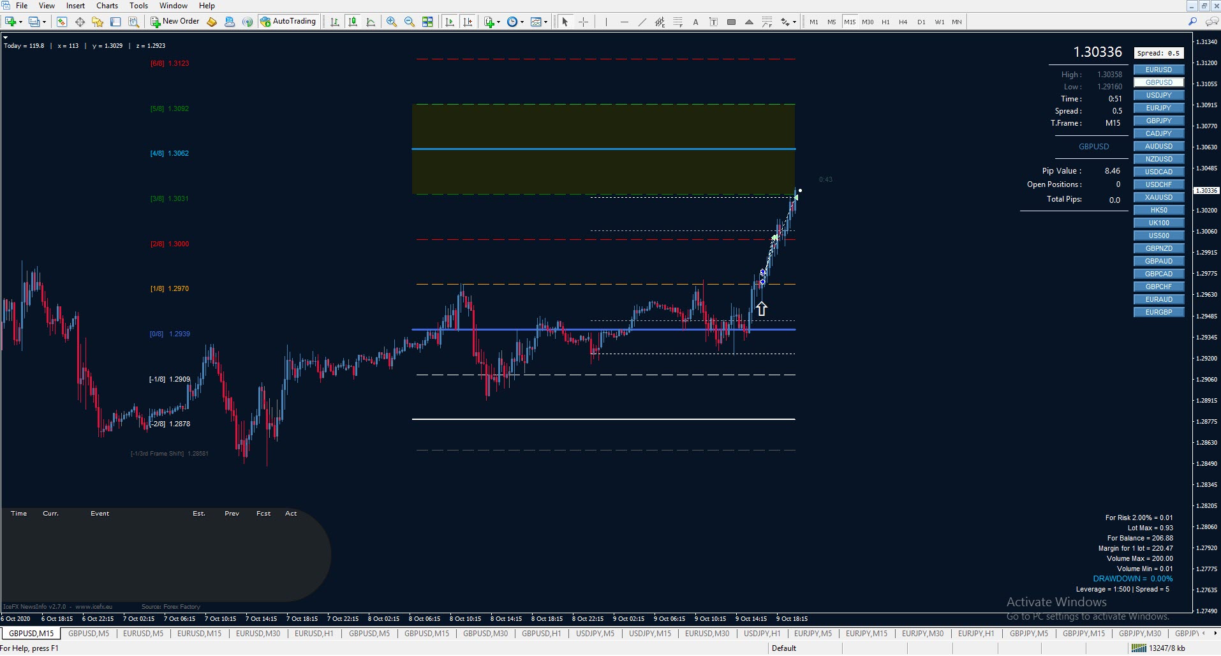
Task: Open the New Chart toolbar icon
Action: click(10, 22)
